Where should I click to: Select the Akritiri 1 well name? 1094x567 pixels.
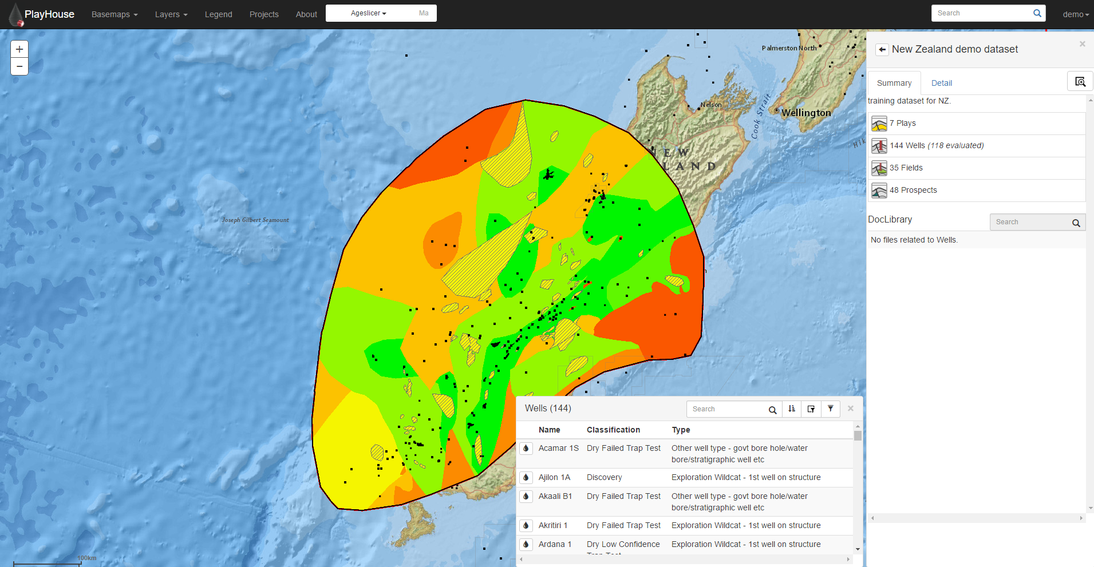(552, 525)
